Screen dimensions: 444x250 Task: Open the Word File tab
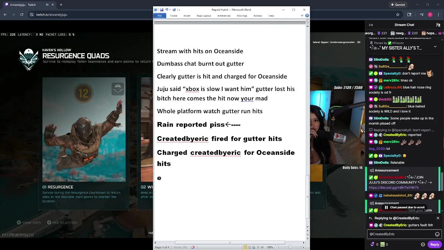[x=160, y=16]
